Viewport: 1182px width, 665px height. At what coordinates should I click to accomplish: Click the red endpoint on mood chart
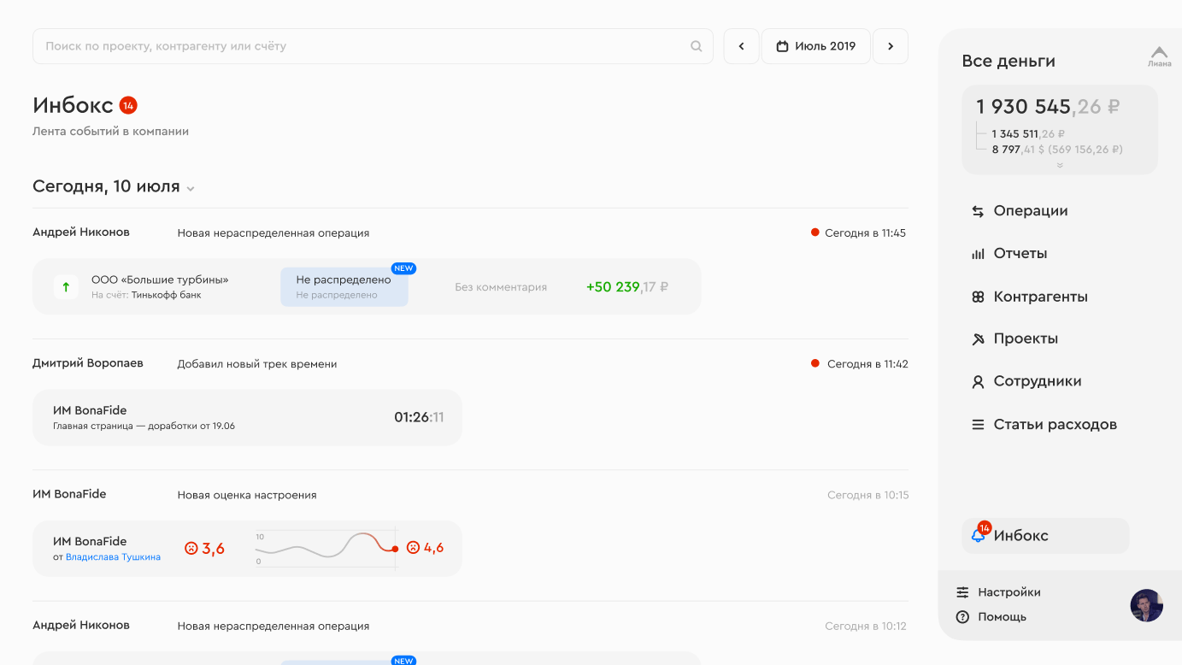pyautogui.click(x=395, y=549)
